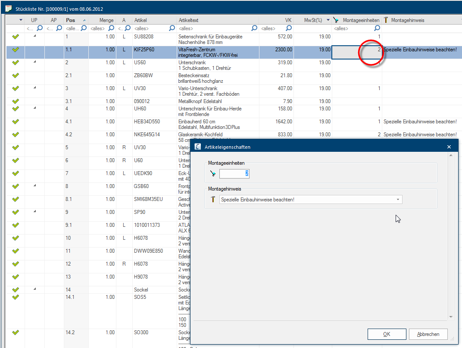Collapse the tree node for position 8
Image resolution: width=462 pixels, height=348 pixels.
[x=35, y=186]
